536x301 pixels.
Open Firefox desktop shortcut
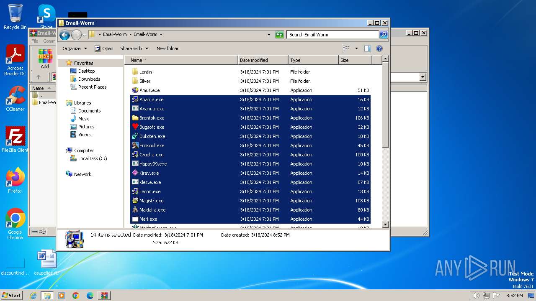pos(15,181)
